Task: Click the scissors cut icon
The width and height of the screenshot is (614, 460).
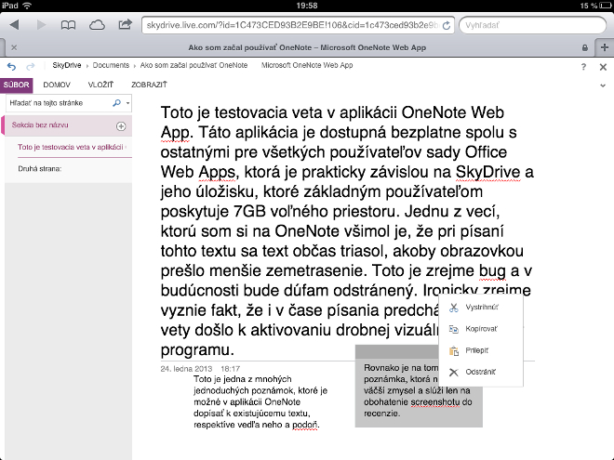Action: (x=453, y=308)
